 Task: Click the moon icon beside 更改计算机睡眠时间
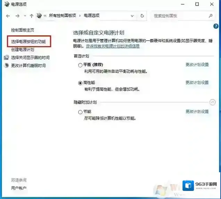6,65
